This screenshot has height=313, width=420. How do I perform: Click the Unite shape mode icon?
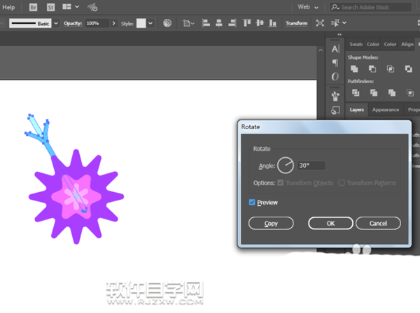click(354, 68)
